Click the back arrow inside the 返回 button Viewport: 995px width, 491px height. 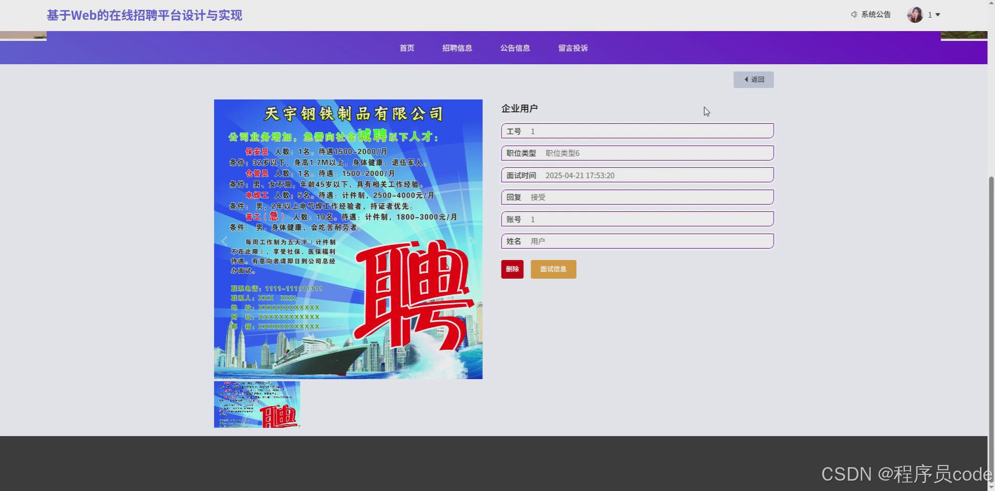pyautogui.click(x=746, y=79)
